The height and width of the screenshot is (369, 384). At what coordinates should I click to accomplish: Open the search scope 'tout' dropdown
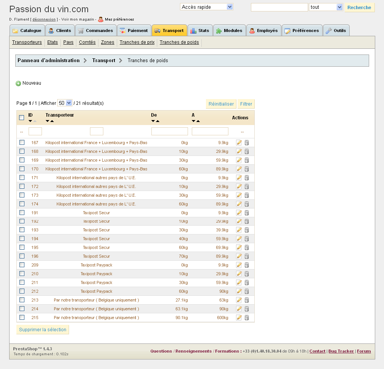pyautogui.click(x=326, y=7)
